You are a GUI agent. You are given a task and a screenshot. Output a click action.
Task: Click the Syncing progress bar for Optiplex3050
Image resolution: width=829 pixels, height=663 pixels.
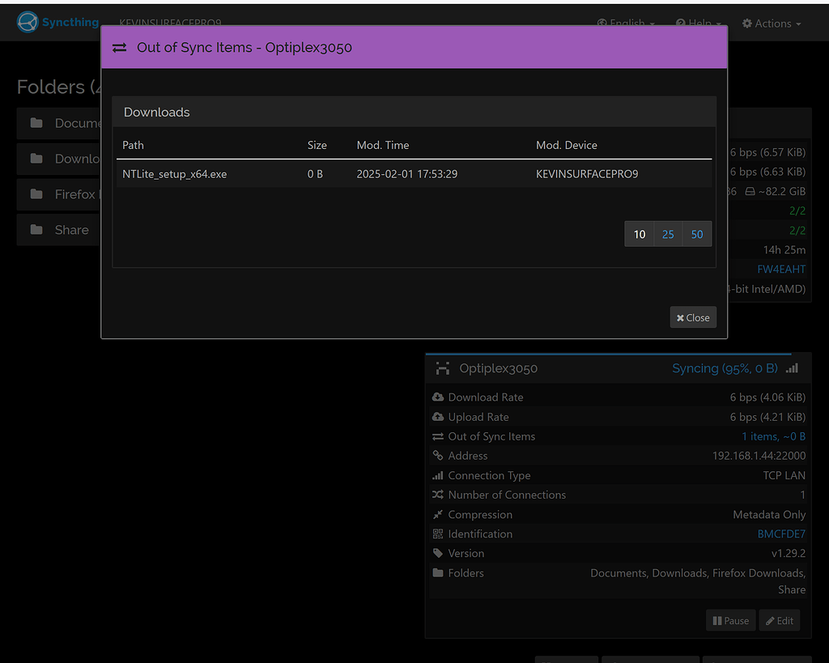(x=725, y=368)
